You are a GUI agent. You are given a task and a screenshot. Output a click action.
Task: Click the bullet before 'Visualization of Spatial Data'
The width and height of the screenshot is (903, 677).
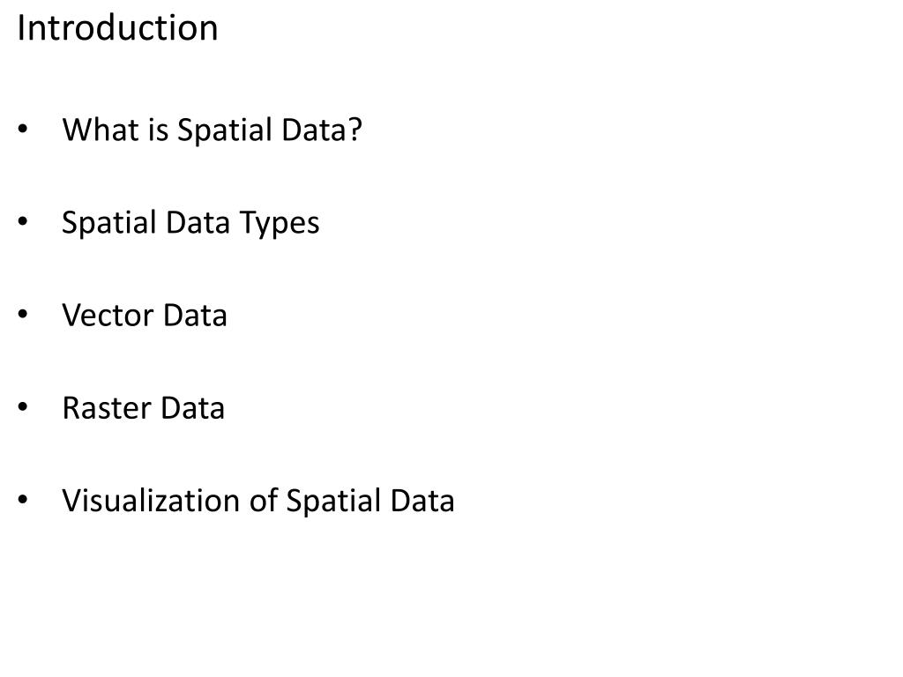24,502
